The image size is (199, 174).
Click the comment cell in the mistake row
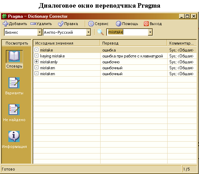pyautogui.click(x=182, y=50)
